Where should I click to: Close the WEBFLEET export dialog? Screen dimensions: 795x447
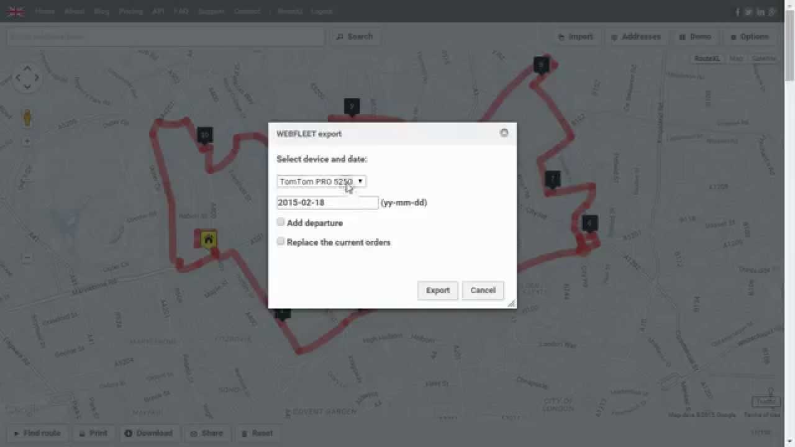504,132
